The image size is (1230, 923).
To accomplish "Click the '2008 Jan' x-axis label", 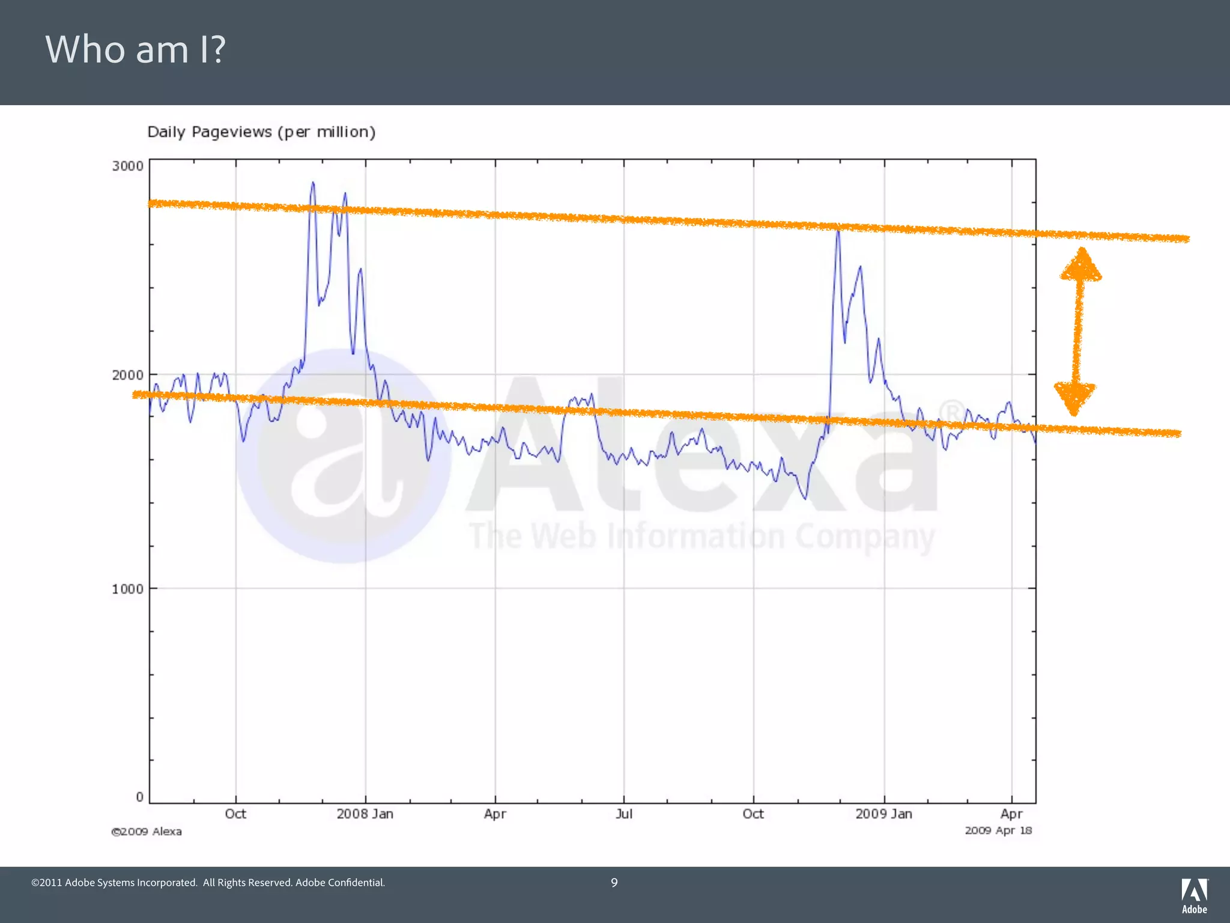I will [x=365, y=814].
